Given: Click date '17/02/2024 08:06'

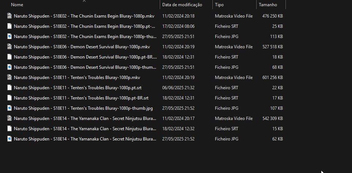Looking at the screenshot, I should click(x=178, y=26).
